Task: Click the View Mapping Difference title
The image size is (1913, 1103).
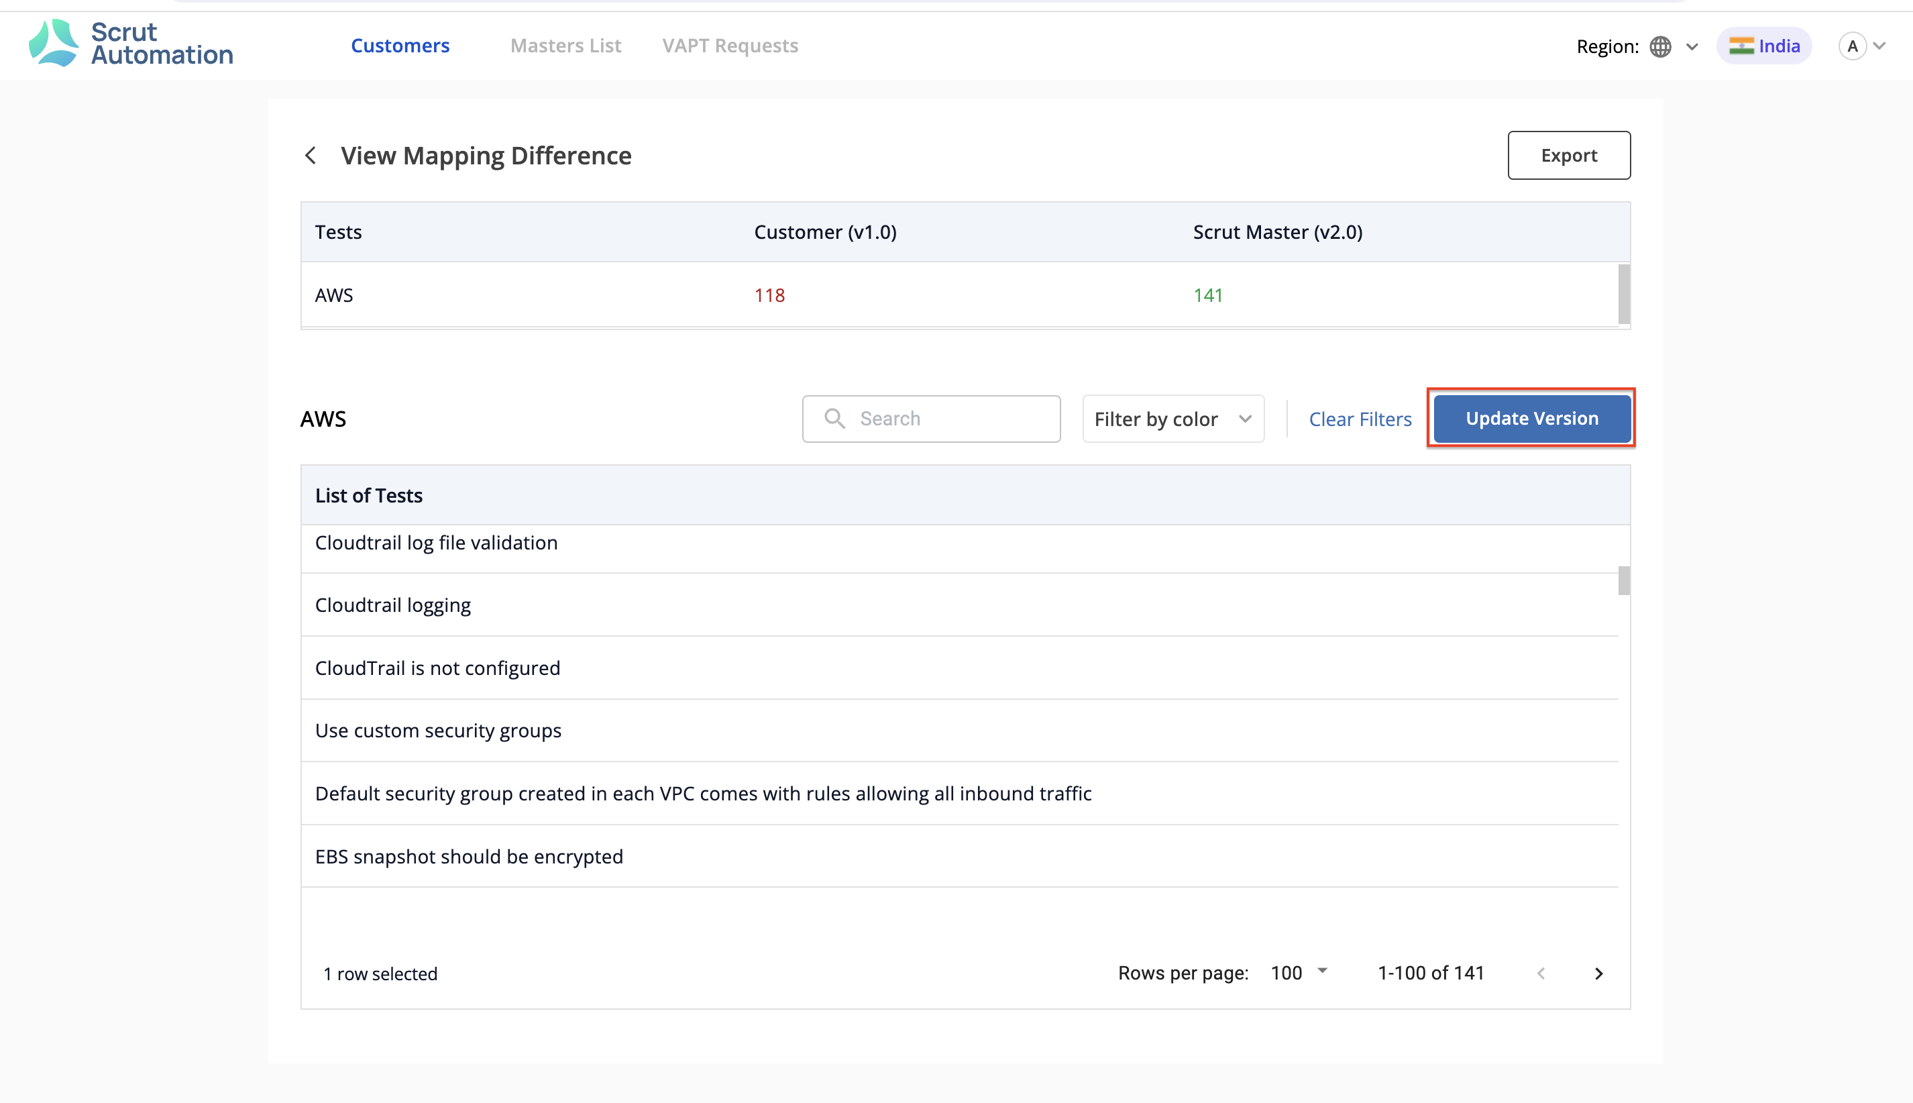Action: tap(486, 155)
